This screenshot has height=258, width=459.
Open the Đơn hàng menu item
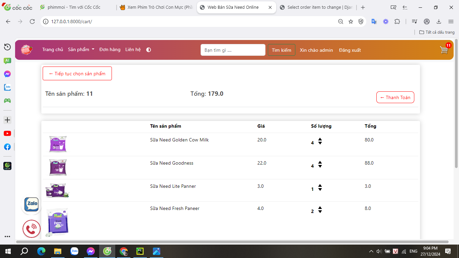tap(110, 49)
